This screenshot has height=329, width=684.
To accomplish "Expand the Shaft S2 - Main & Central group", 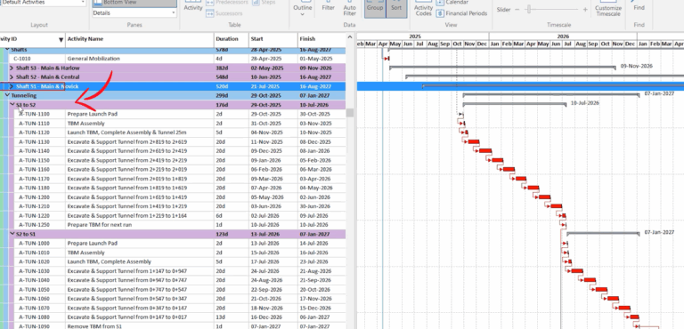I will click(12, 77).
